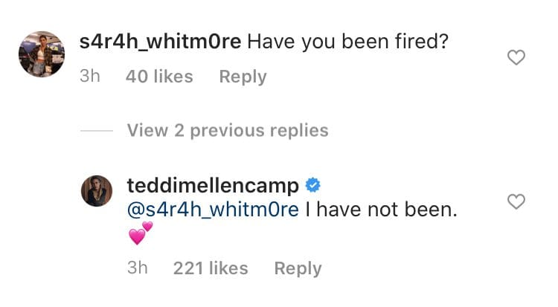Show who gave the 221 likes
Image resolution: width=558 pixels, height=307 pixels.
(x=211, y=268)
